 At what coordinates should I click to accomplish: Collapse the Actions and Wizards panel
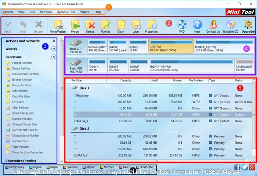(54, 41)
